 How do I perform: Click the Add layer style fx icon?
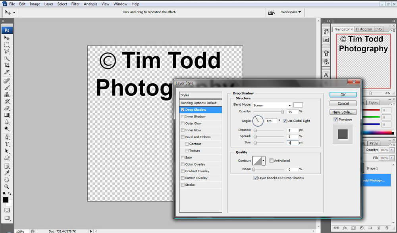(x=345, y=228)
